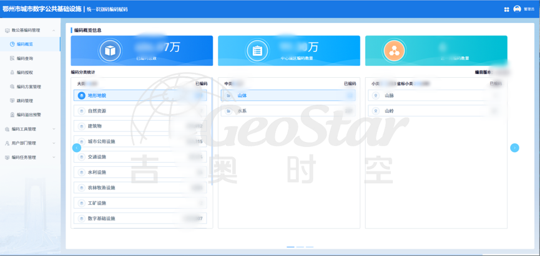This screenshot has width=540, height=256.
Task: Open the grid apps icon in header
Action: (506, 9)
